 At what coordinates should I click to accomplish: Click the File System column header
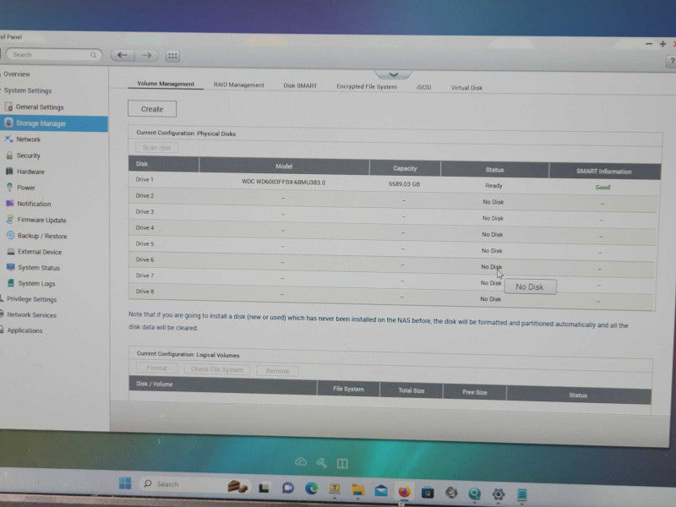pyautogui.click(x=348, y=389)
